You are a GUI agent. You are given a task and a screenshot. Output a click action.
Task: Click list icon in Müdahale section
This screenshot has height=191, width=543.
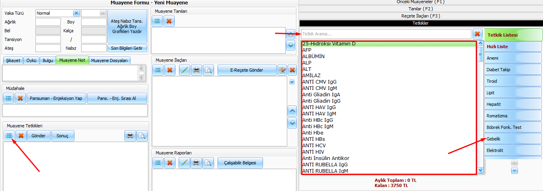pos(8,98)
